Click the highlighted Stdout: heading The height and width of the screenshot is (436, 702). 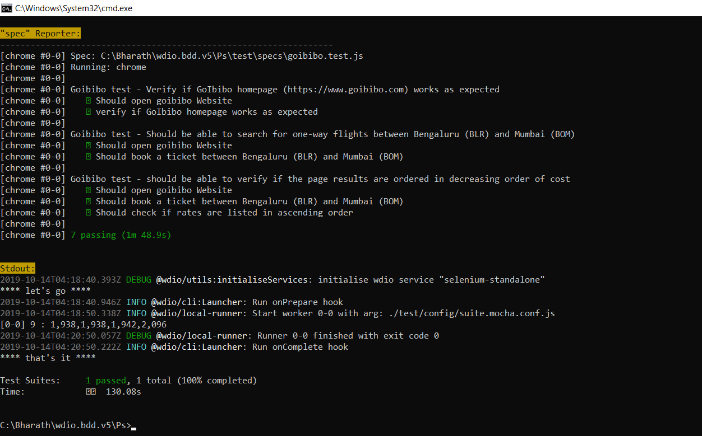pyautogui.click(x=18, y=269)
